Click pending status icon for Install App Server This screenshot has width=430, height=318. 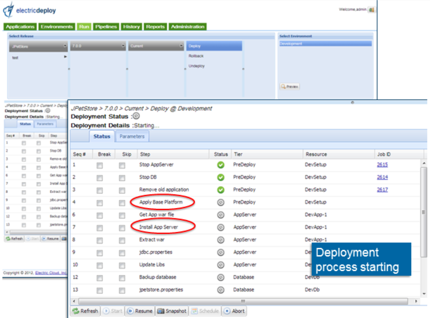[x=221, y=227]
